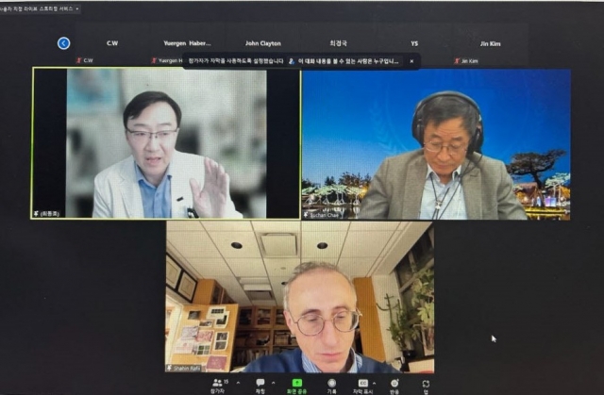Click the Suchan Chae name label
The height and width of the screenshot is (395, 604).
(x=325, y=215)
